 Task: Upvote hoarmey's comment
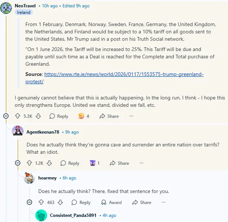41,202
